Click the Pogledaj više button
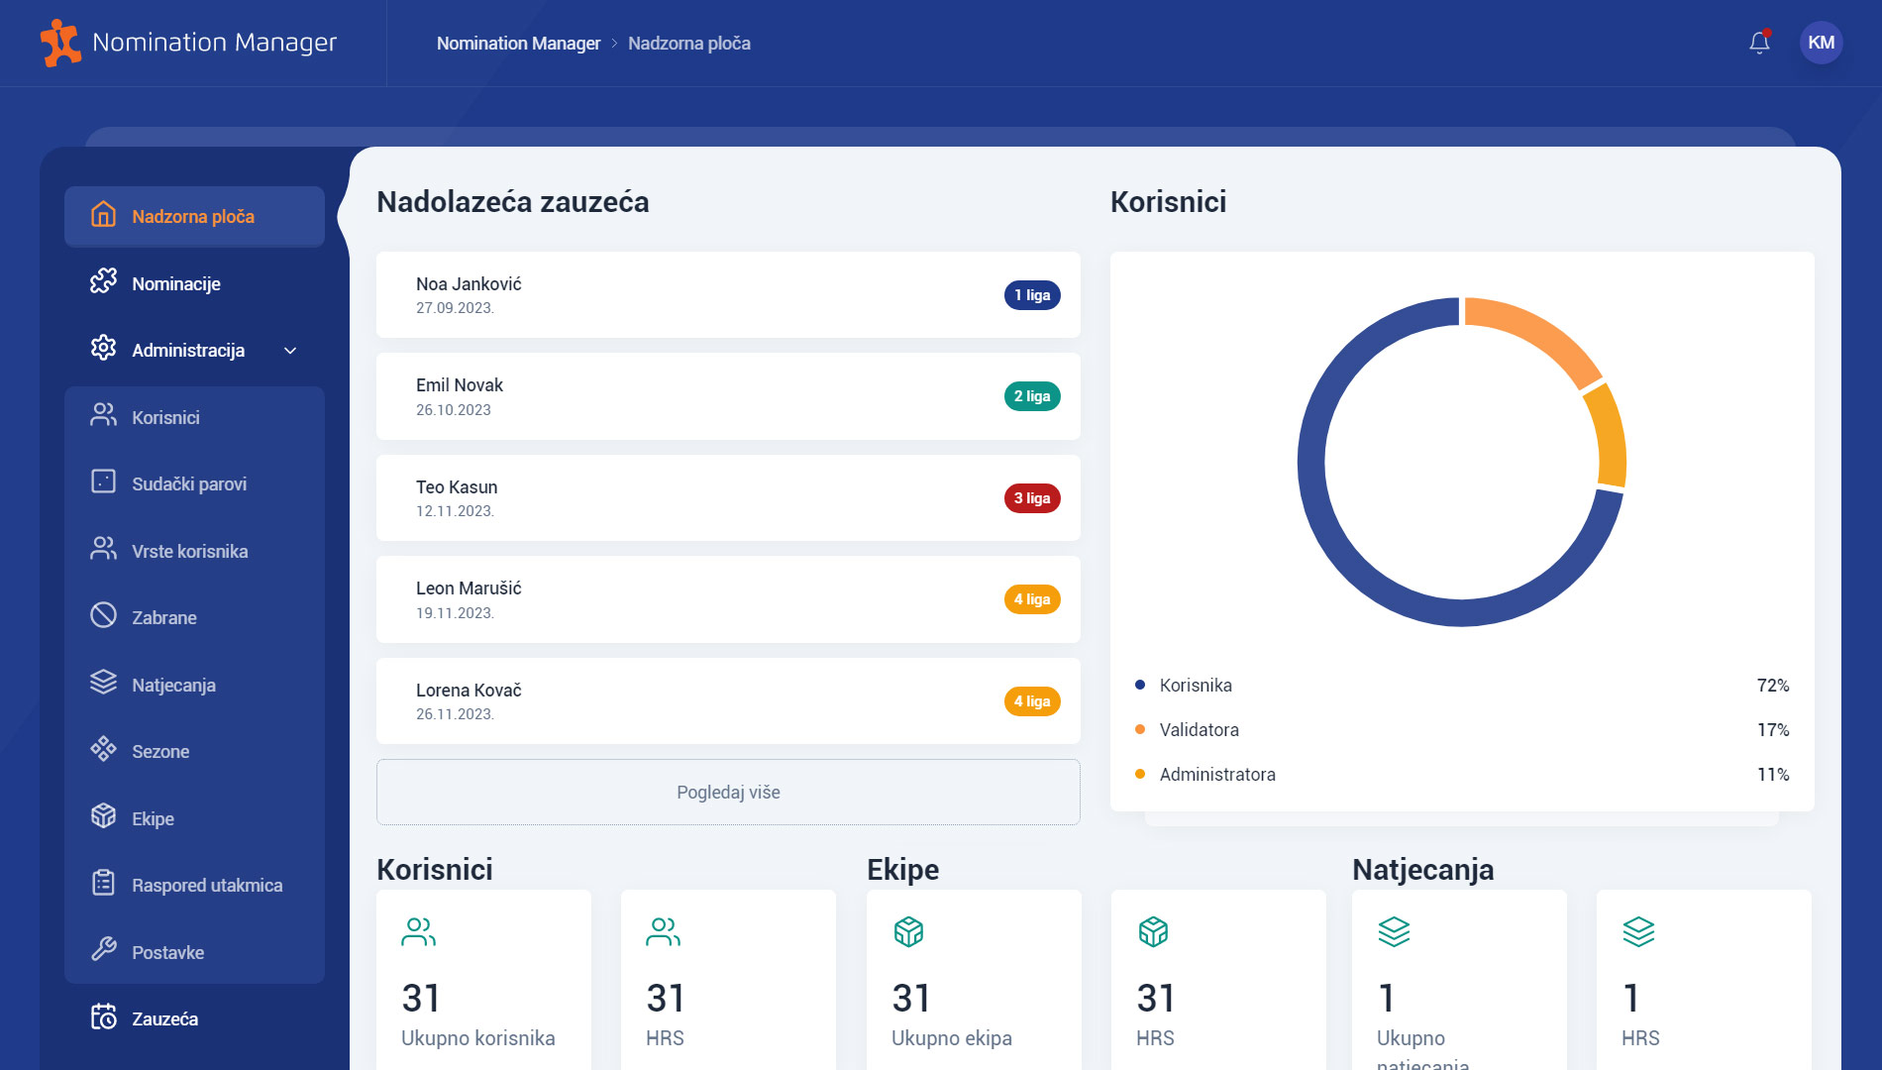 (x=728, y=792)
